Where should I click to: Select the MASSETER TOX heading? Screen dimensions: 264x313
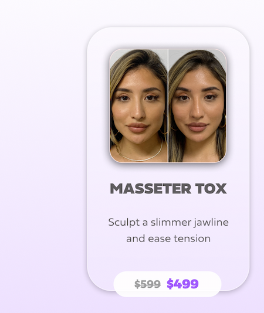click(x=168, y=188)
